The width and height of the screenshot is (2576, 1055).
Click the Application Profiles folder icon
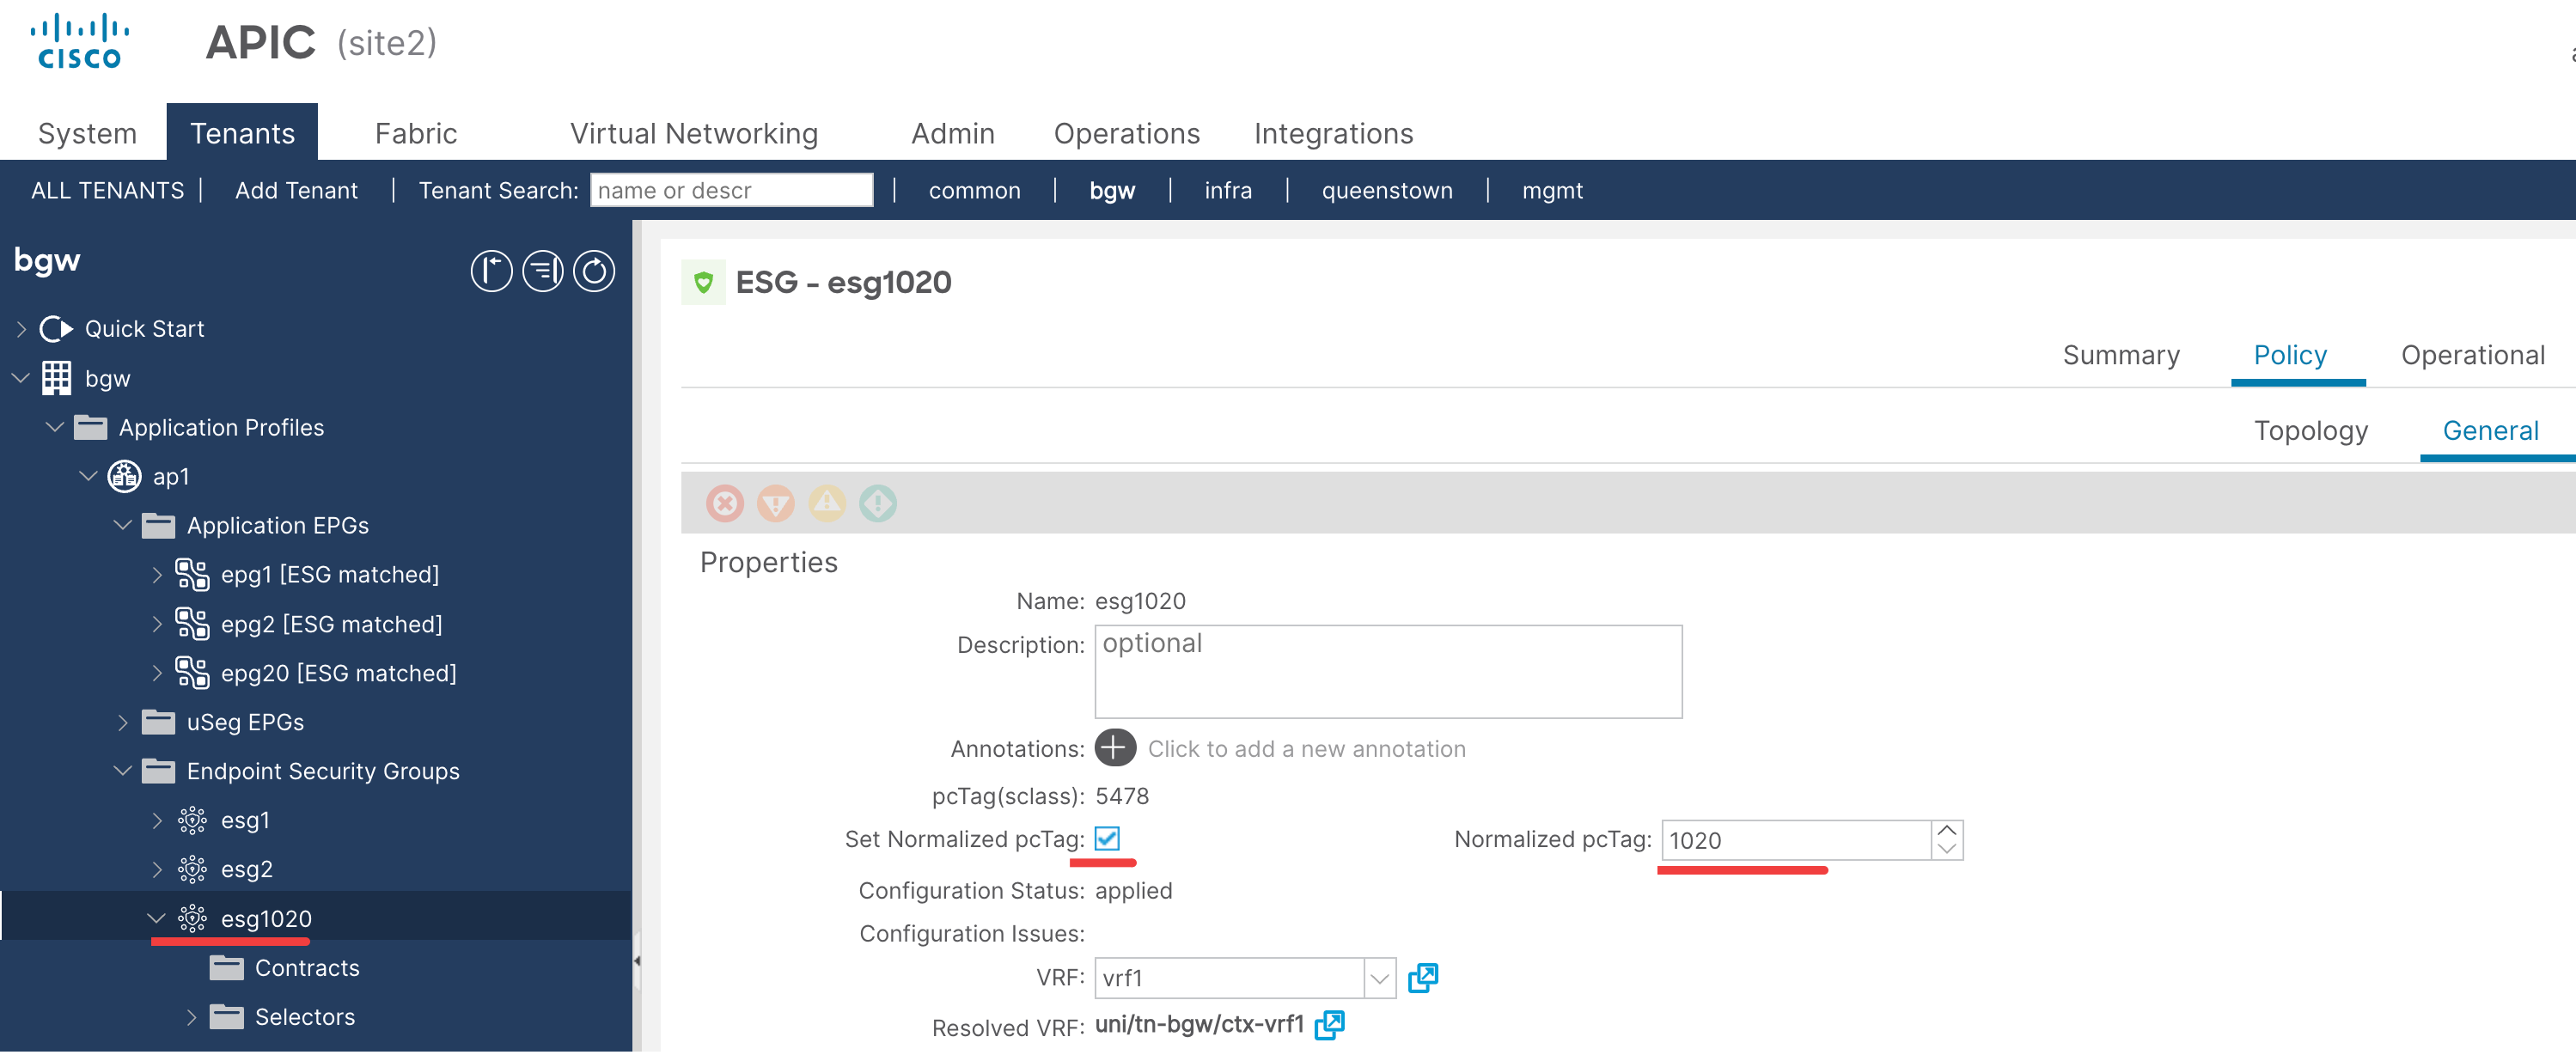click(91, 428)
